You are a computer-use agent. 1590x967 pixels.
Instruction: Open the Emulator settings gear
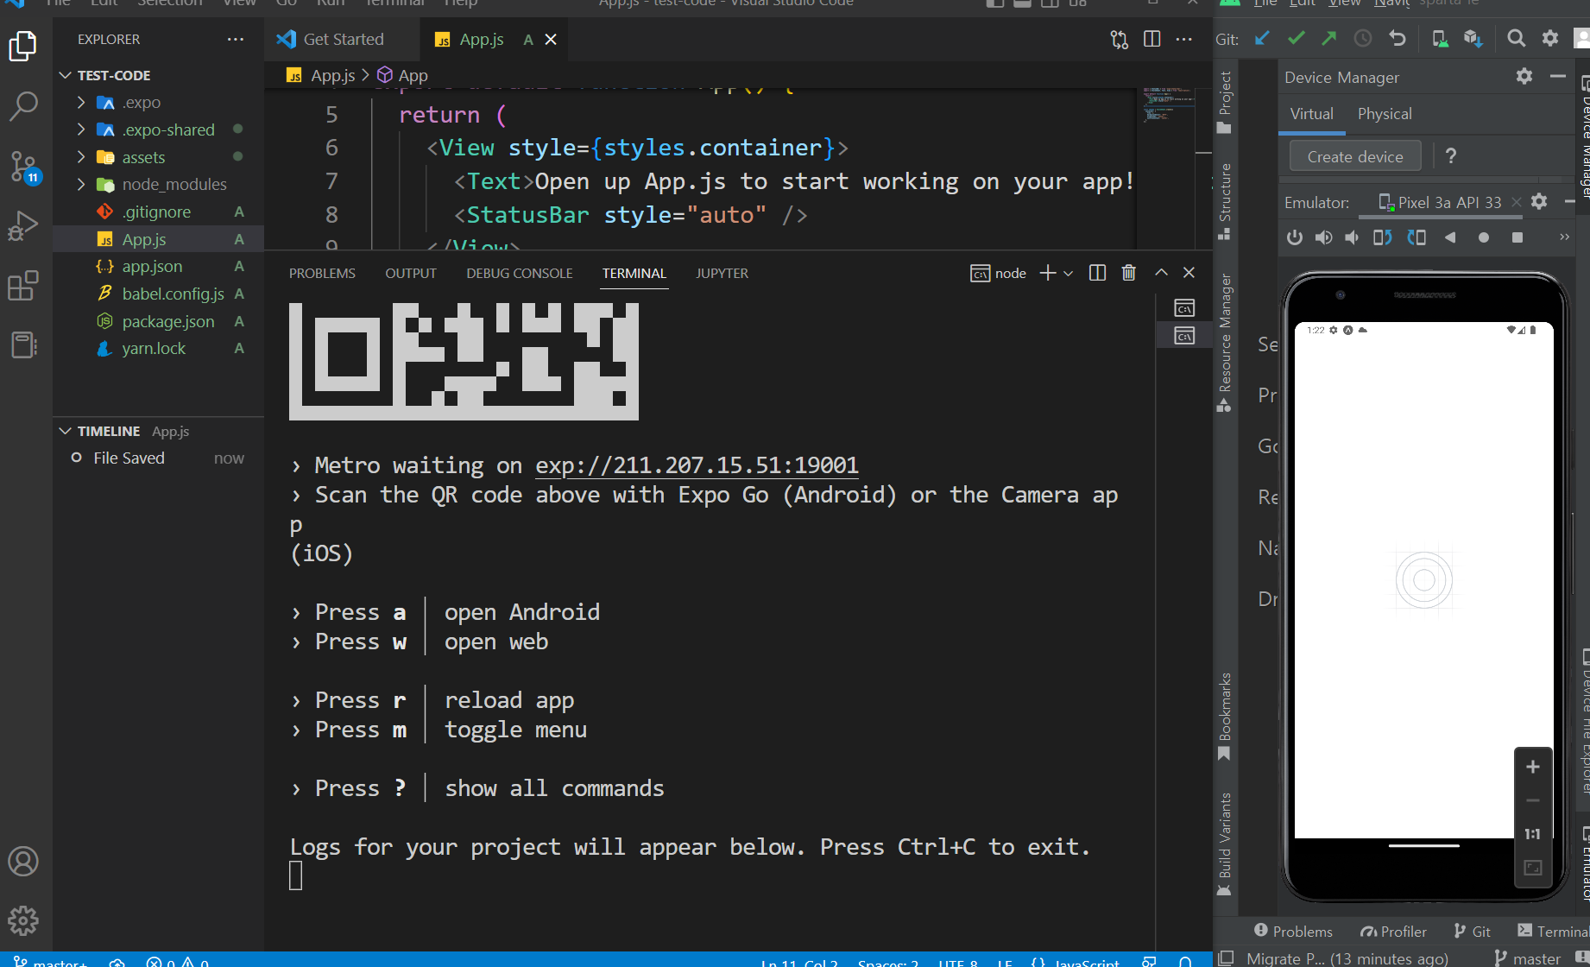[x=1539, y=201]
